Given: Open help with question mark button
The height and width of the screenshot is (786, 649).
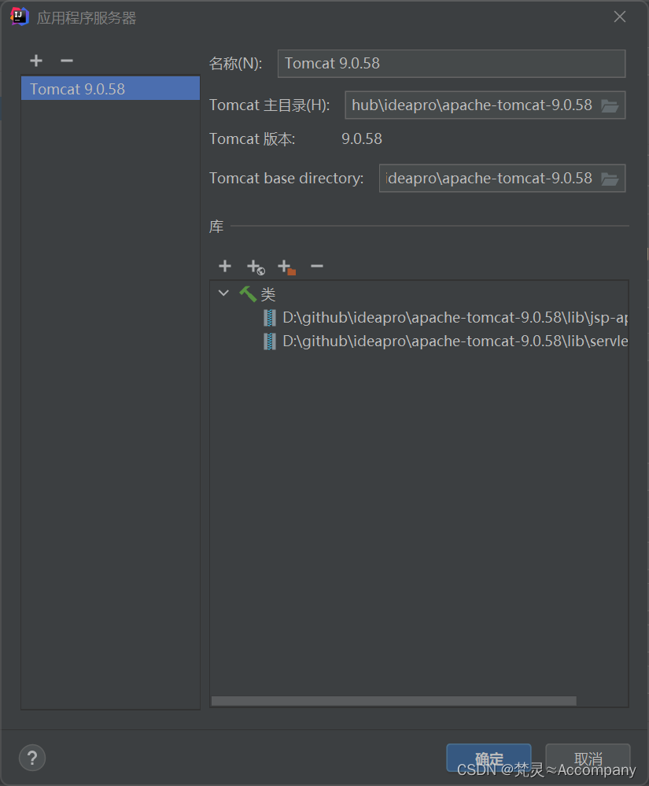Looking at the screenshot, I should tap(32, 758).
